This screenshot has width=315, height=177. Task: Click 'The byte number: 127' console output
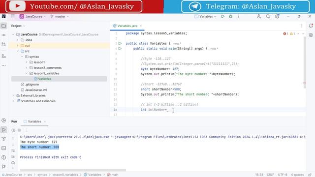coord(38,142)
